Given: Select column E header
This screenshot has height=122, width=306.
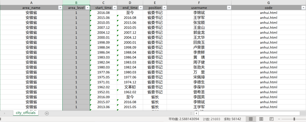Looking at the screenshot, I should click(x=155, y=3).
